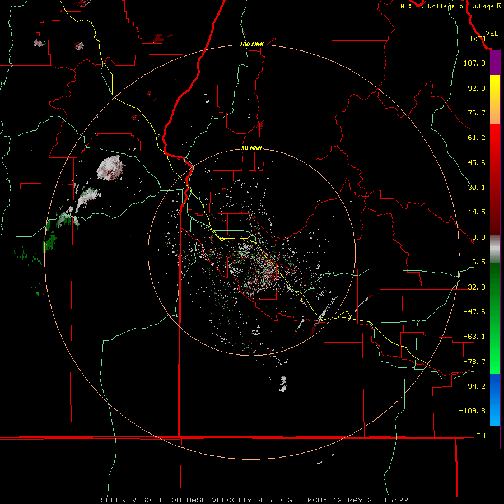The image size is (504, 504).
Task: Select the 92.3 value on the velocity scale
Action: tap(477, 88)
